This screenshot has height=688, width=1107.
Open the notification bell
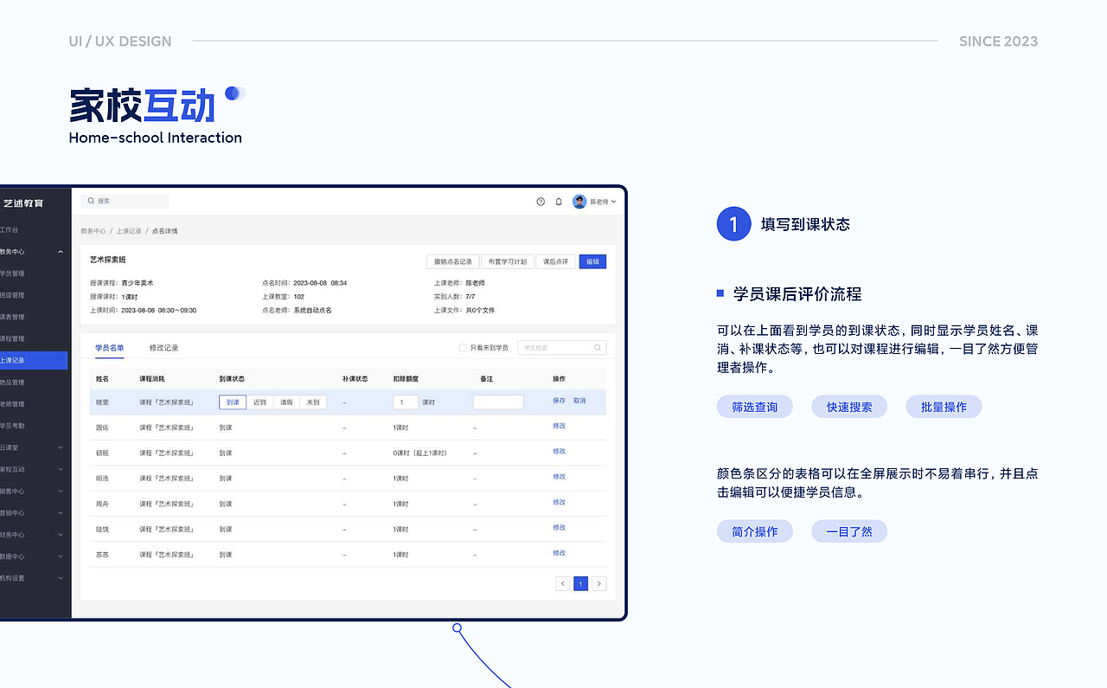click(x=559, y=202)
